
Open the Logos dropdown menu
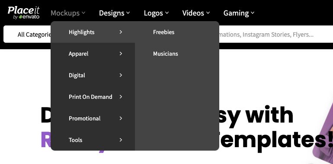click(156, 13)
